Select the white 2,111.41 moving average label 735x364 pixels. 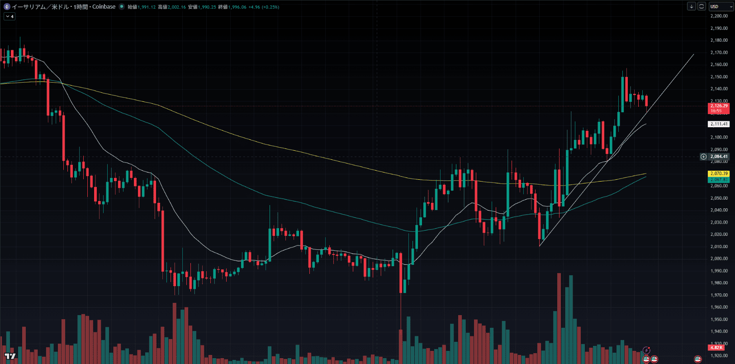[719, 124]
